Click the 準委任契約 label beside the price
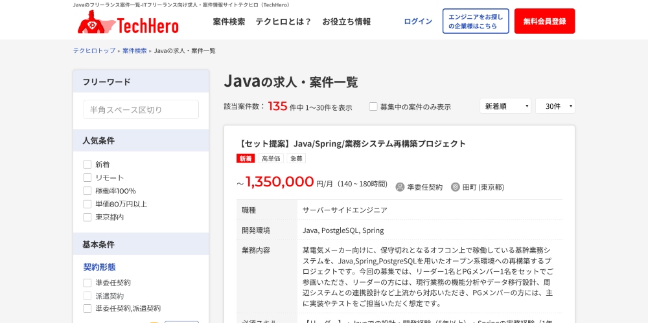The image size is (648, 323). [x=425, y=187]
